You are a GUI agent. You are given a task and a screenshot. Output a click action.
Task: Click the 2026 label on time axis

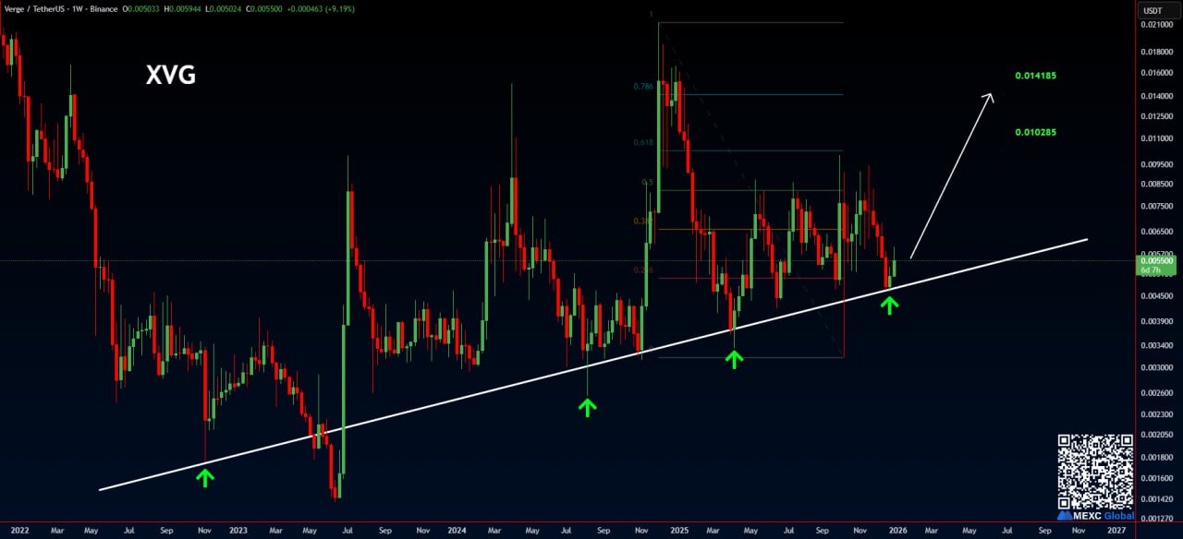tap(897, 531)
